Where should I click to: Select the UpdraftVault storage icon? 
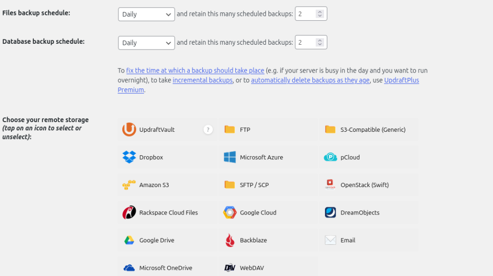tap(129, 129)
